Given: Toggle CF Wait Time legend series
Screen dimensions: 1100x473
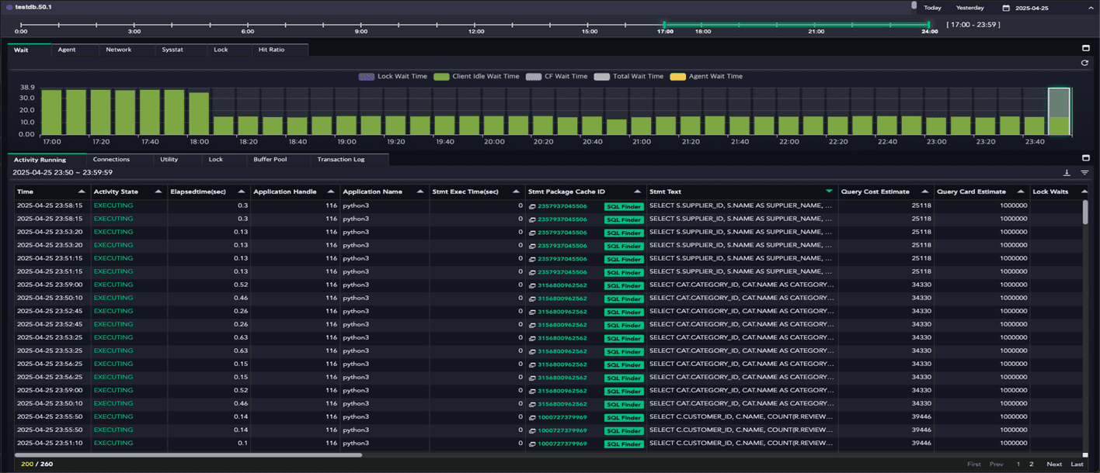Looking at the screenshot, I should tap(556, 77).
